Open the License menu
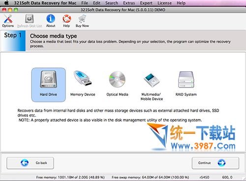The height and width of the screenshot is (181, 246). tap(164, 3)
